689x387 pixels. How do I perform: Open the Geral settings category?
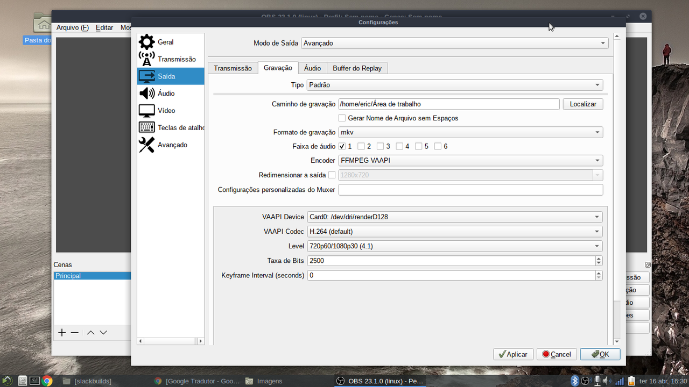coord(171,42)
